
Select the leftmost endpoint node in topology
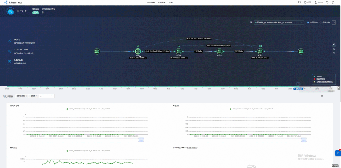(x=97, y=51)
